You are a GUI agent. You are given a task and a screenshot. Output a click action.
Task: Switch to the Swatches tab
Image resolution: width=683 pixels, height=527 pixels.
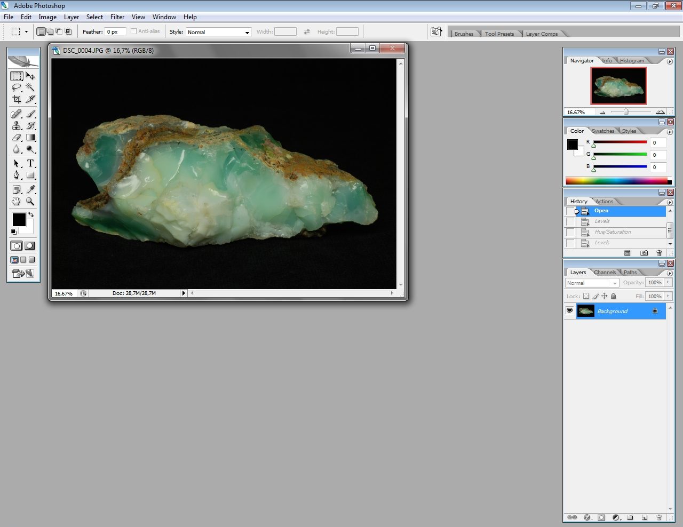point(603,131)
